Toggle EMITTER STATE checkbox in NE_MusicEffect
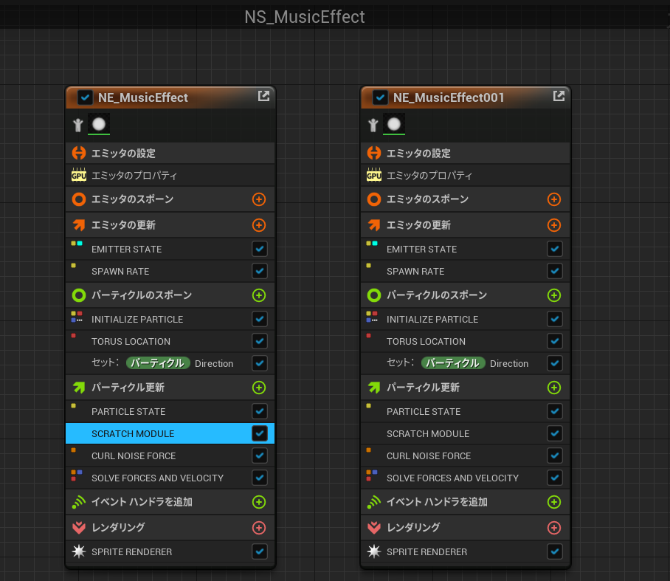This screenshot has height=581, width=670. point(260,249)
